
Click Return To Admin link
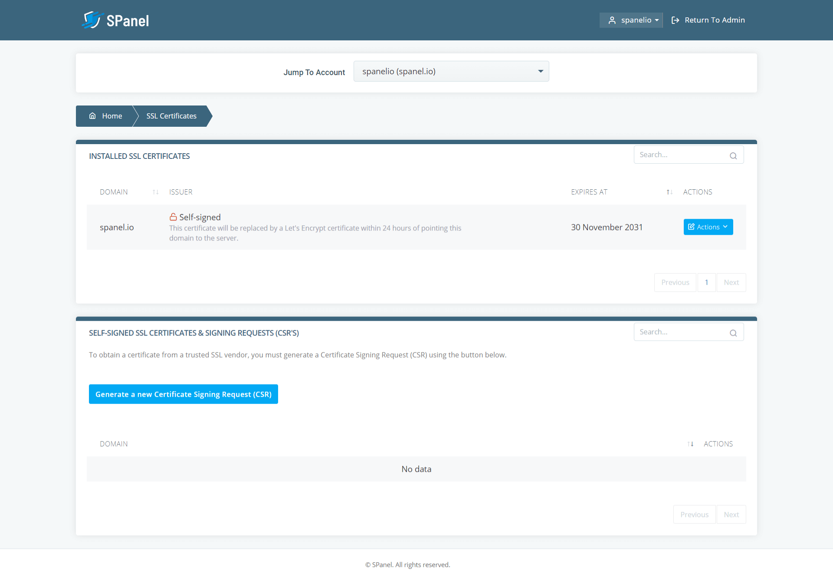[708, 20]
